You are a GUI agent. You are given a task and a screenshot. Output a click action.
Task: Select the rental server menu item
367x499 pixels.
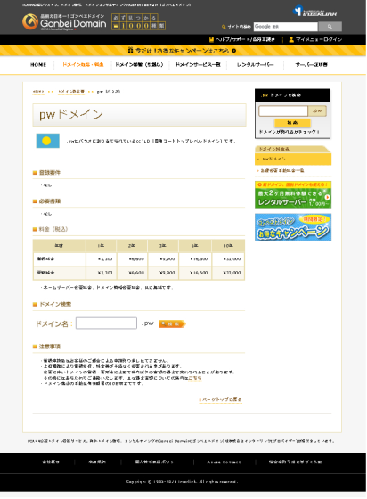pos(255,65)
